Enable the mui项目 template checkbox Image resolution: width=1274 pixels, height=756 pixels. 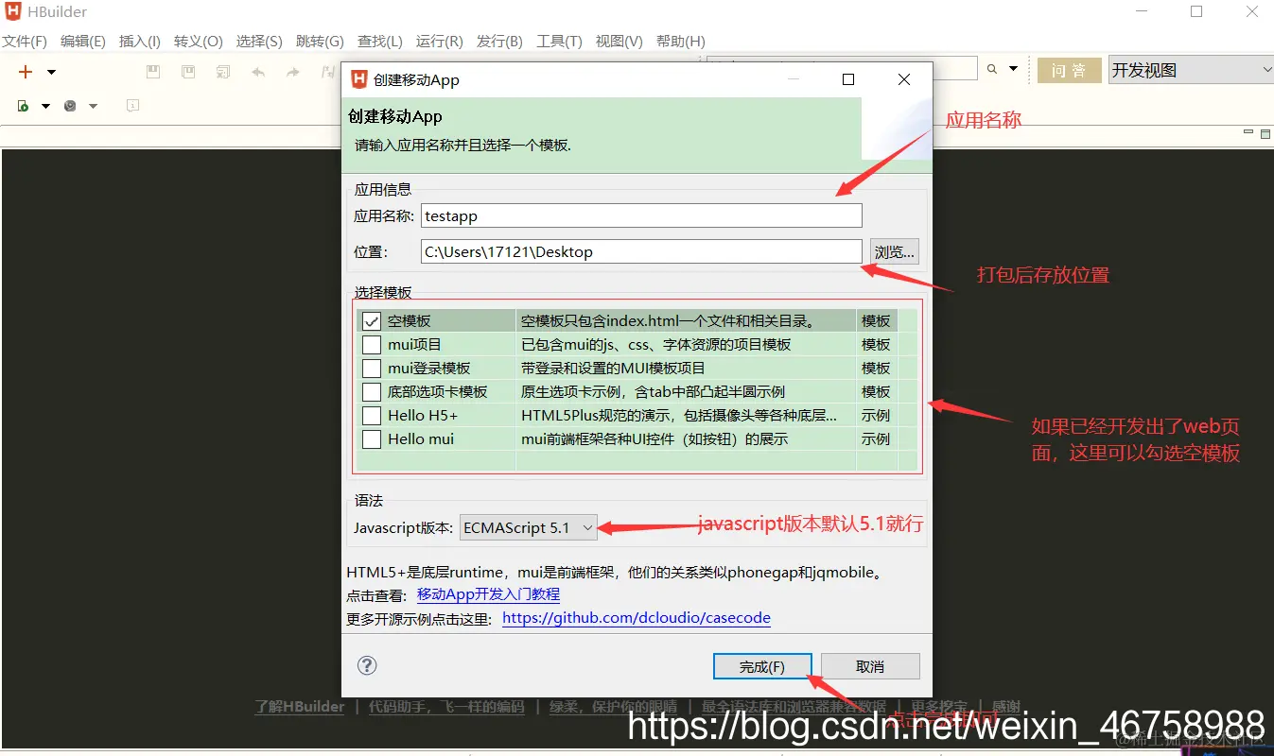tap(371, 344)
